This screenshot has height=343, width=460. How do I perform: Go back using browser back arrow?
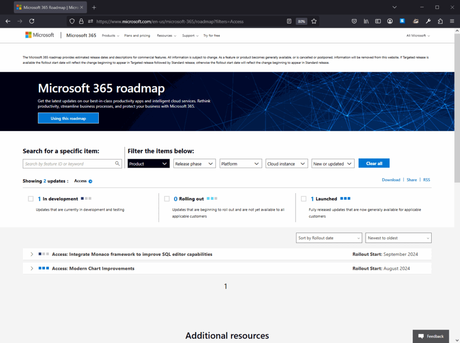tap(8, 21)
